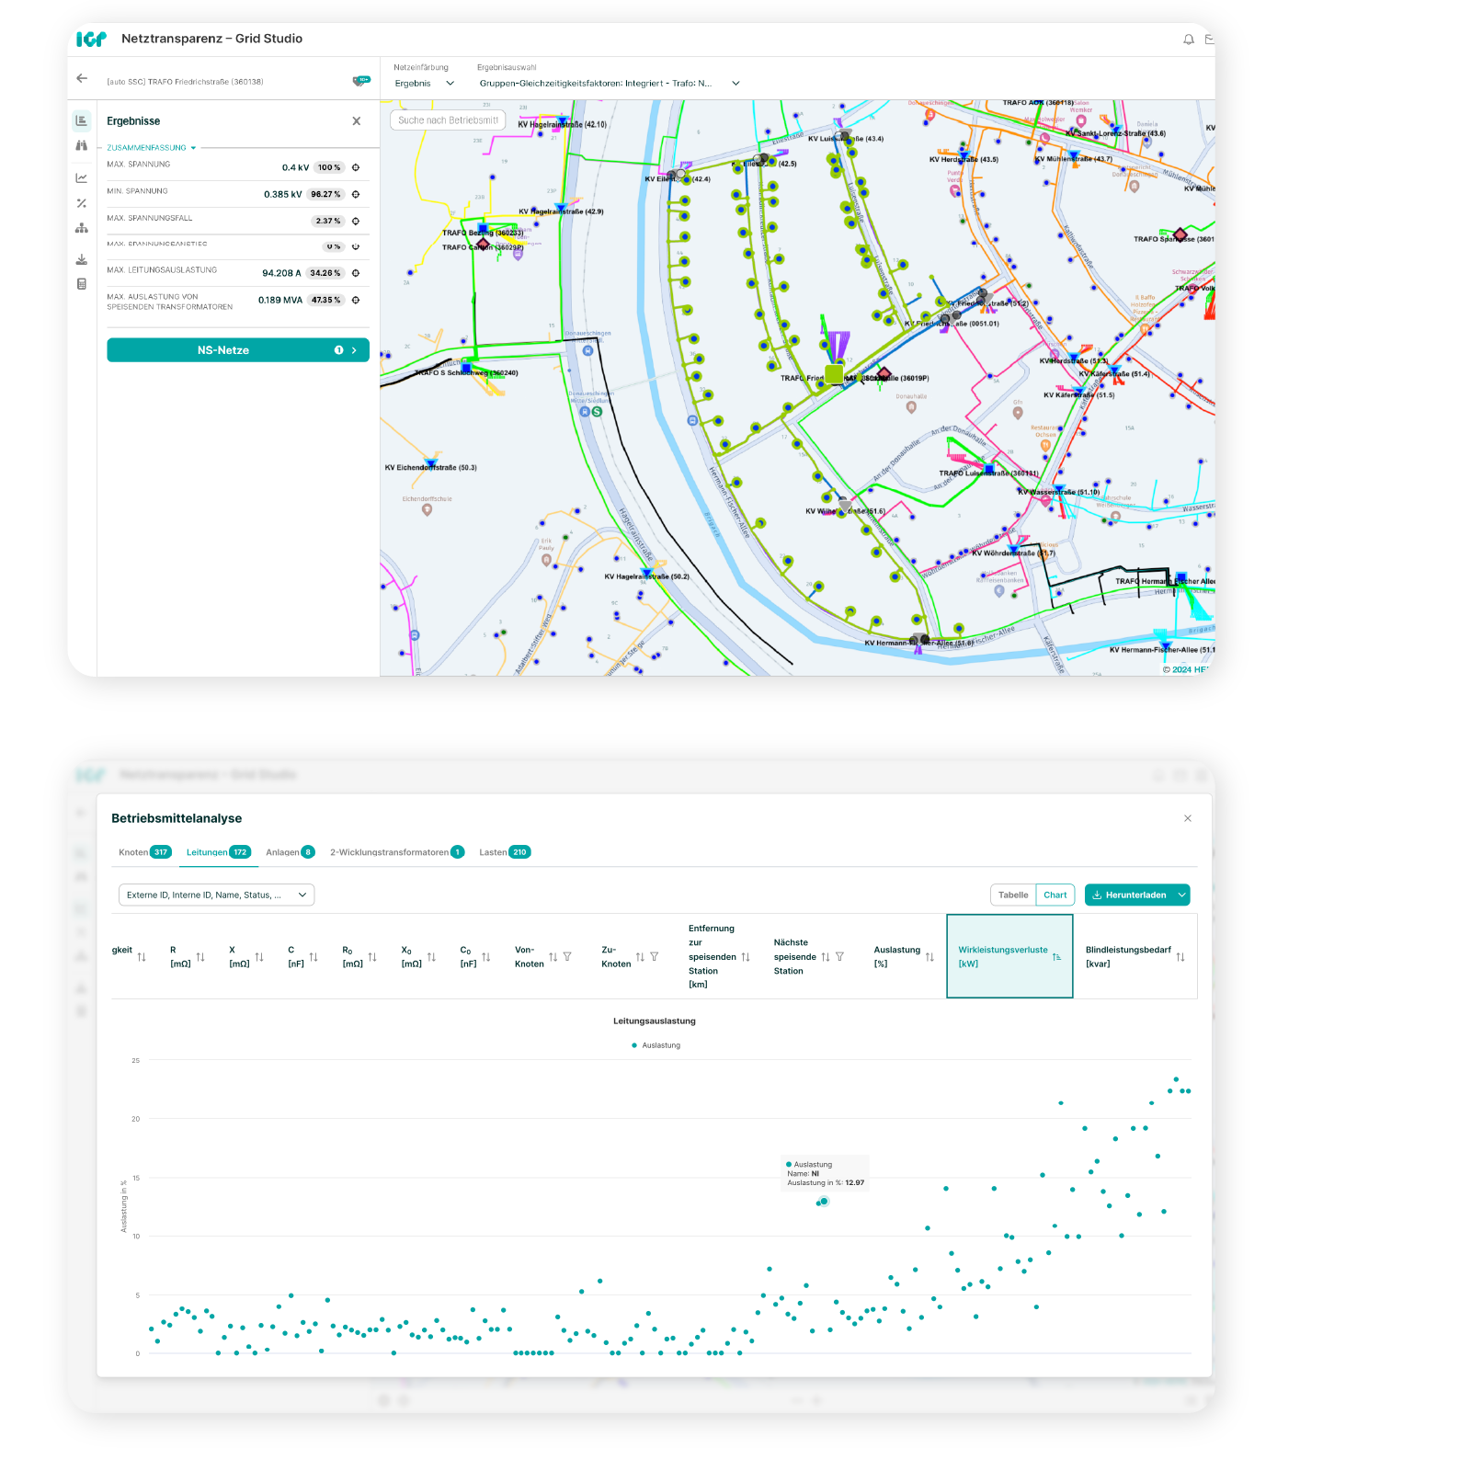
Task: Click the highlighted chart point at 12.97
Action: coord(824,1202)
